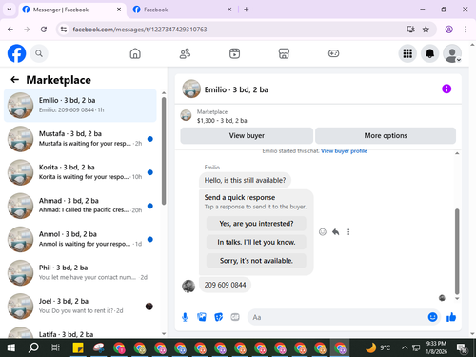The width and height of the screenshot is (476, 357).
Task: Click the '209 609 0844' message
Action: tap(225, 285)
